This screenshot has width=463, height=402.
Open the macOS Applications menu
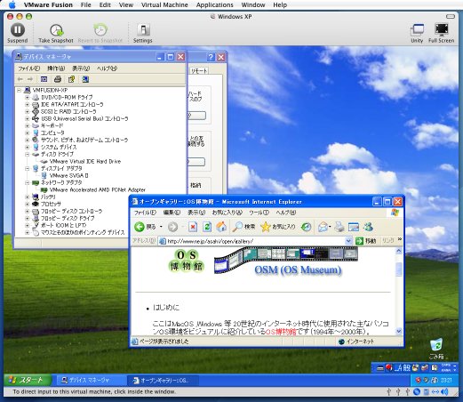[x=214, y=4]
